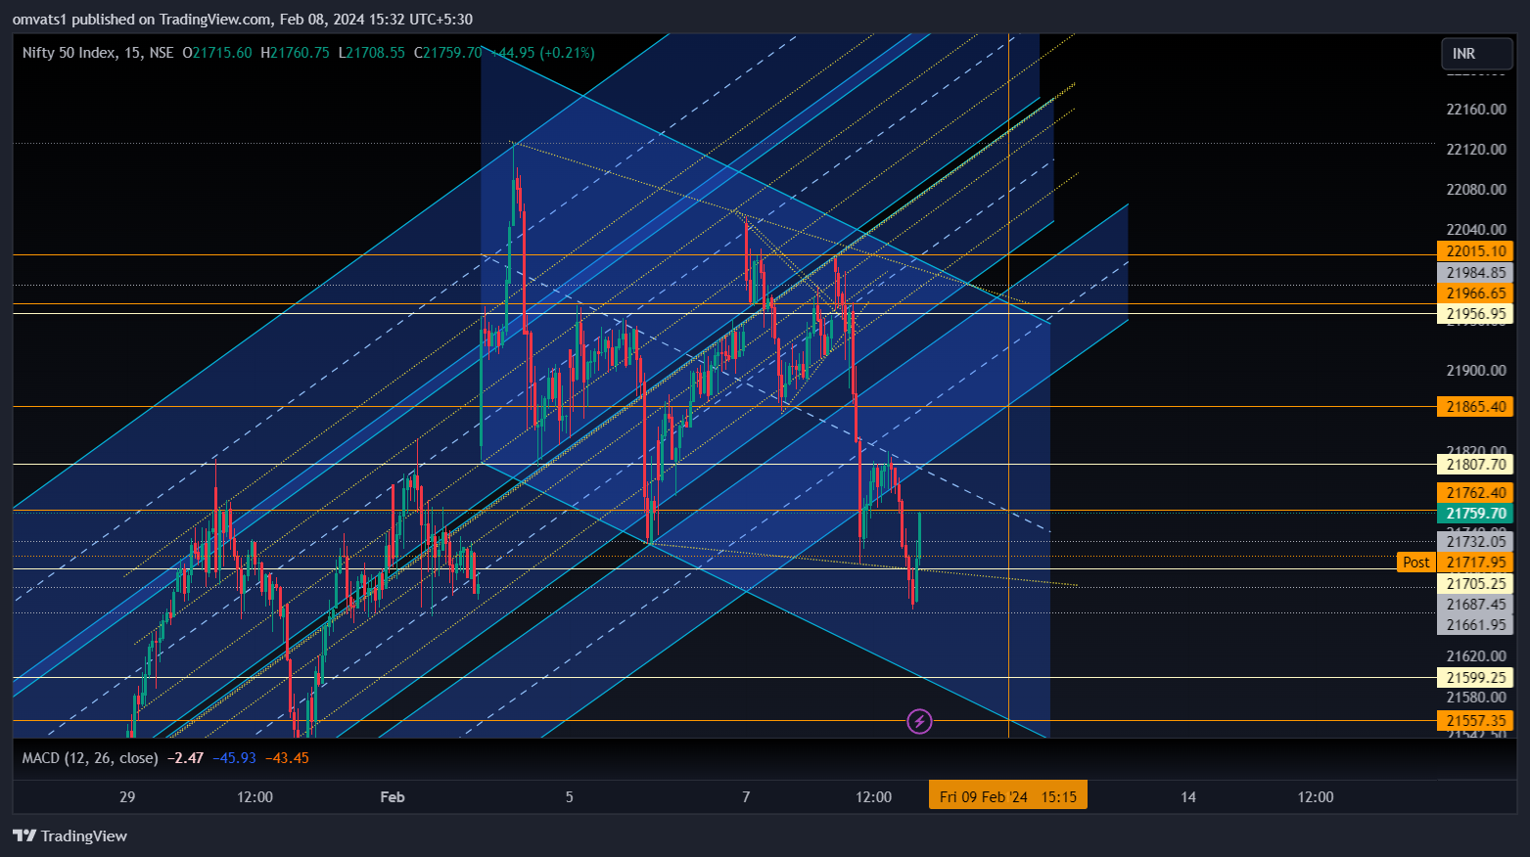Click the 22120.00 price scale value

(1475, 149)
